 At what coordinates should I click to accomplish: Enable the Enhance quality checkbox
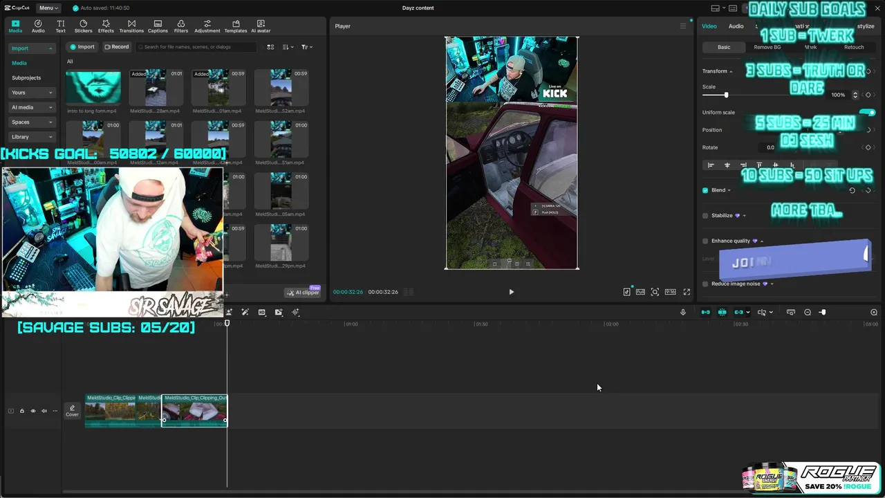click(x=705, y=241)
